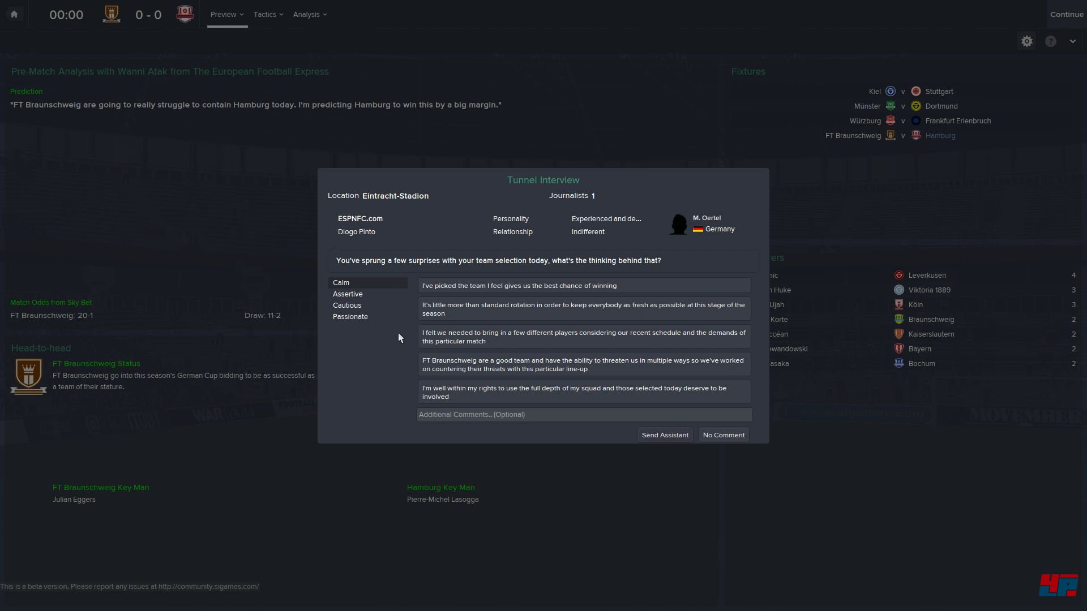Click the Send Assistant button
Image resolution: width=1087 pixels, height=611 pixels.
pyautogui.click(x=665, y=435)
